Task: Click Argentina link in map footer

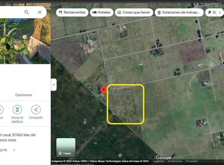Action: [x=158, y=161]
